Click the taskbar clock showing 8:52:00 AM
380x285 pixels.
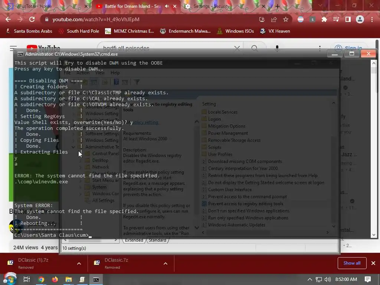tap(346, 279)
